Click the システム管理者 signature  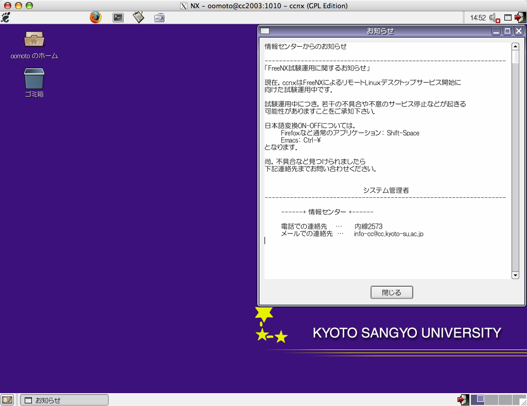point(386,191)
